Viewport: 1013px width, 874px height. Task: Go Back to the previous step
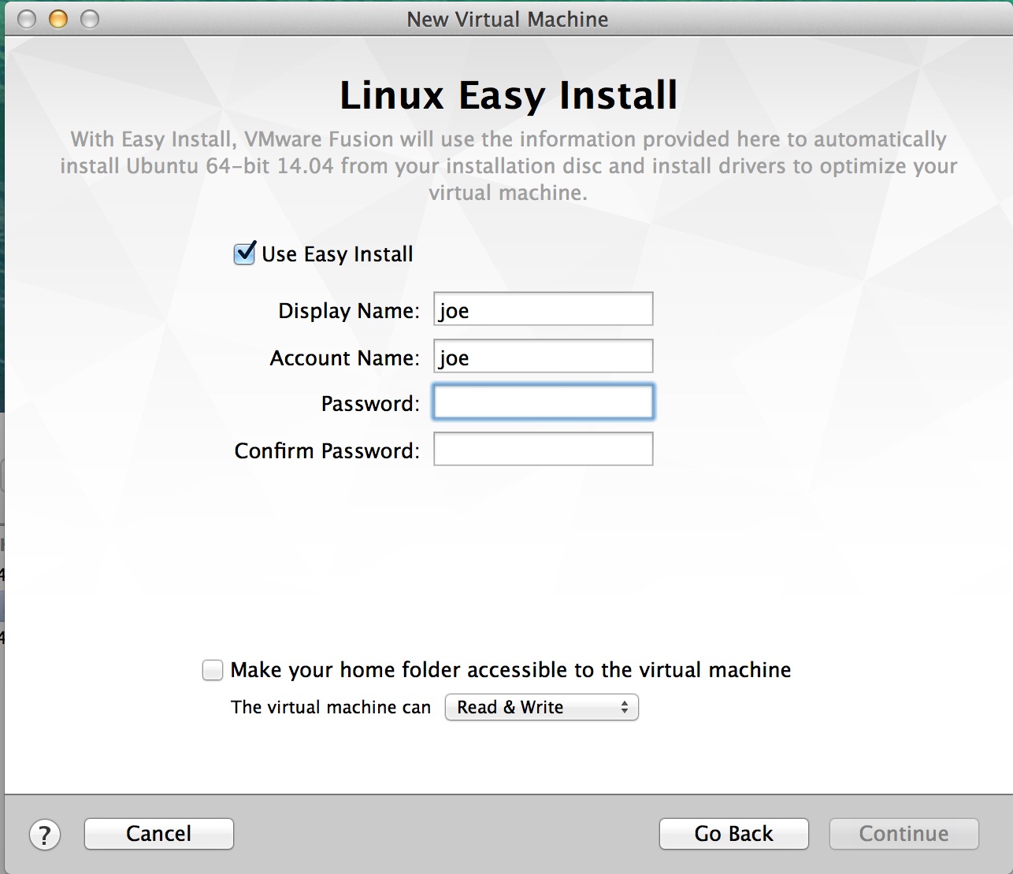[x=733, y=834]
